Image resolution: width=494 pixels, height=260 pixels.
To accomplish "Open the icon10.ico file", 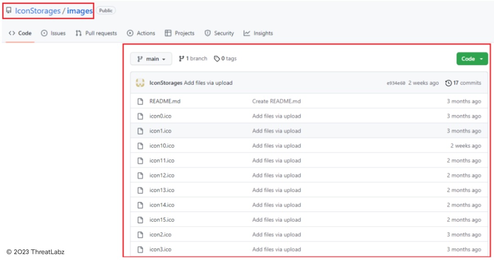I will point(161,146).
